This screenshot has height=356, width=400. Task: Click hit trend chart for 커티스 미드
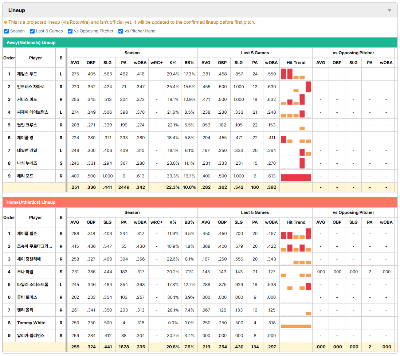click(x=296, y=99)
